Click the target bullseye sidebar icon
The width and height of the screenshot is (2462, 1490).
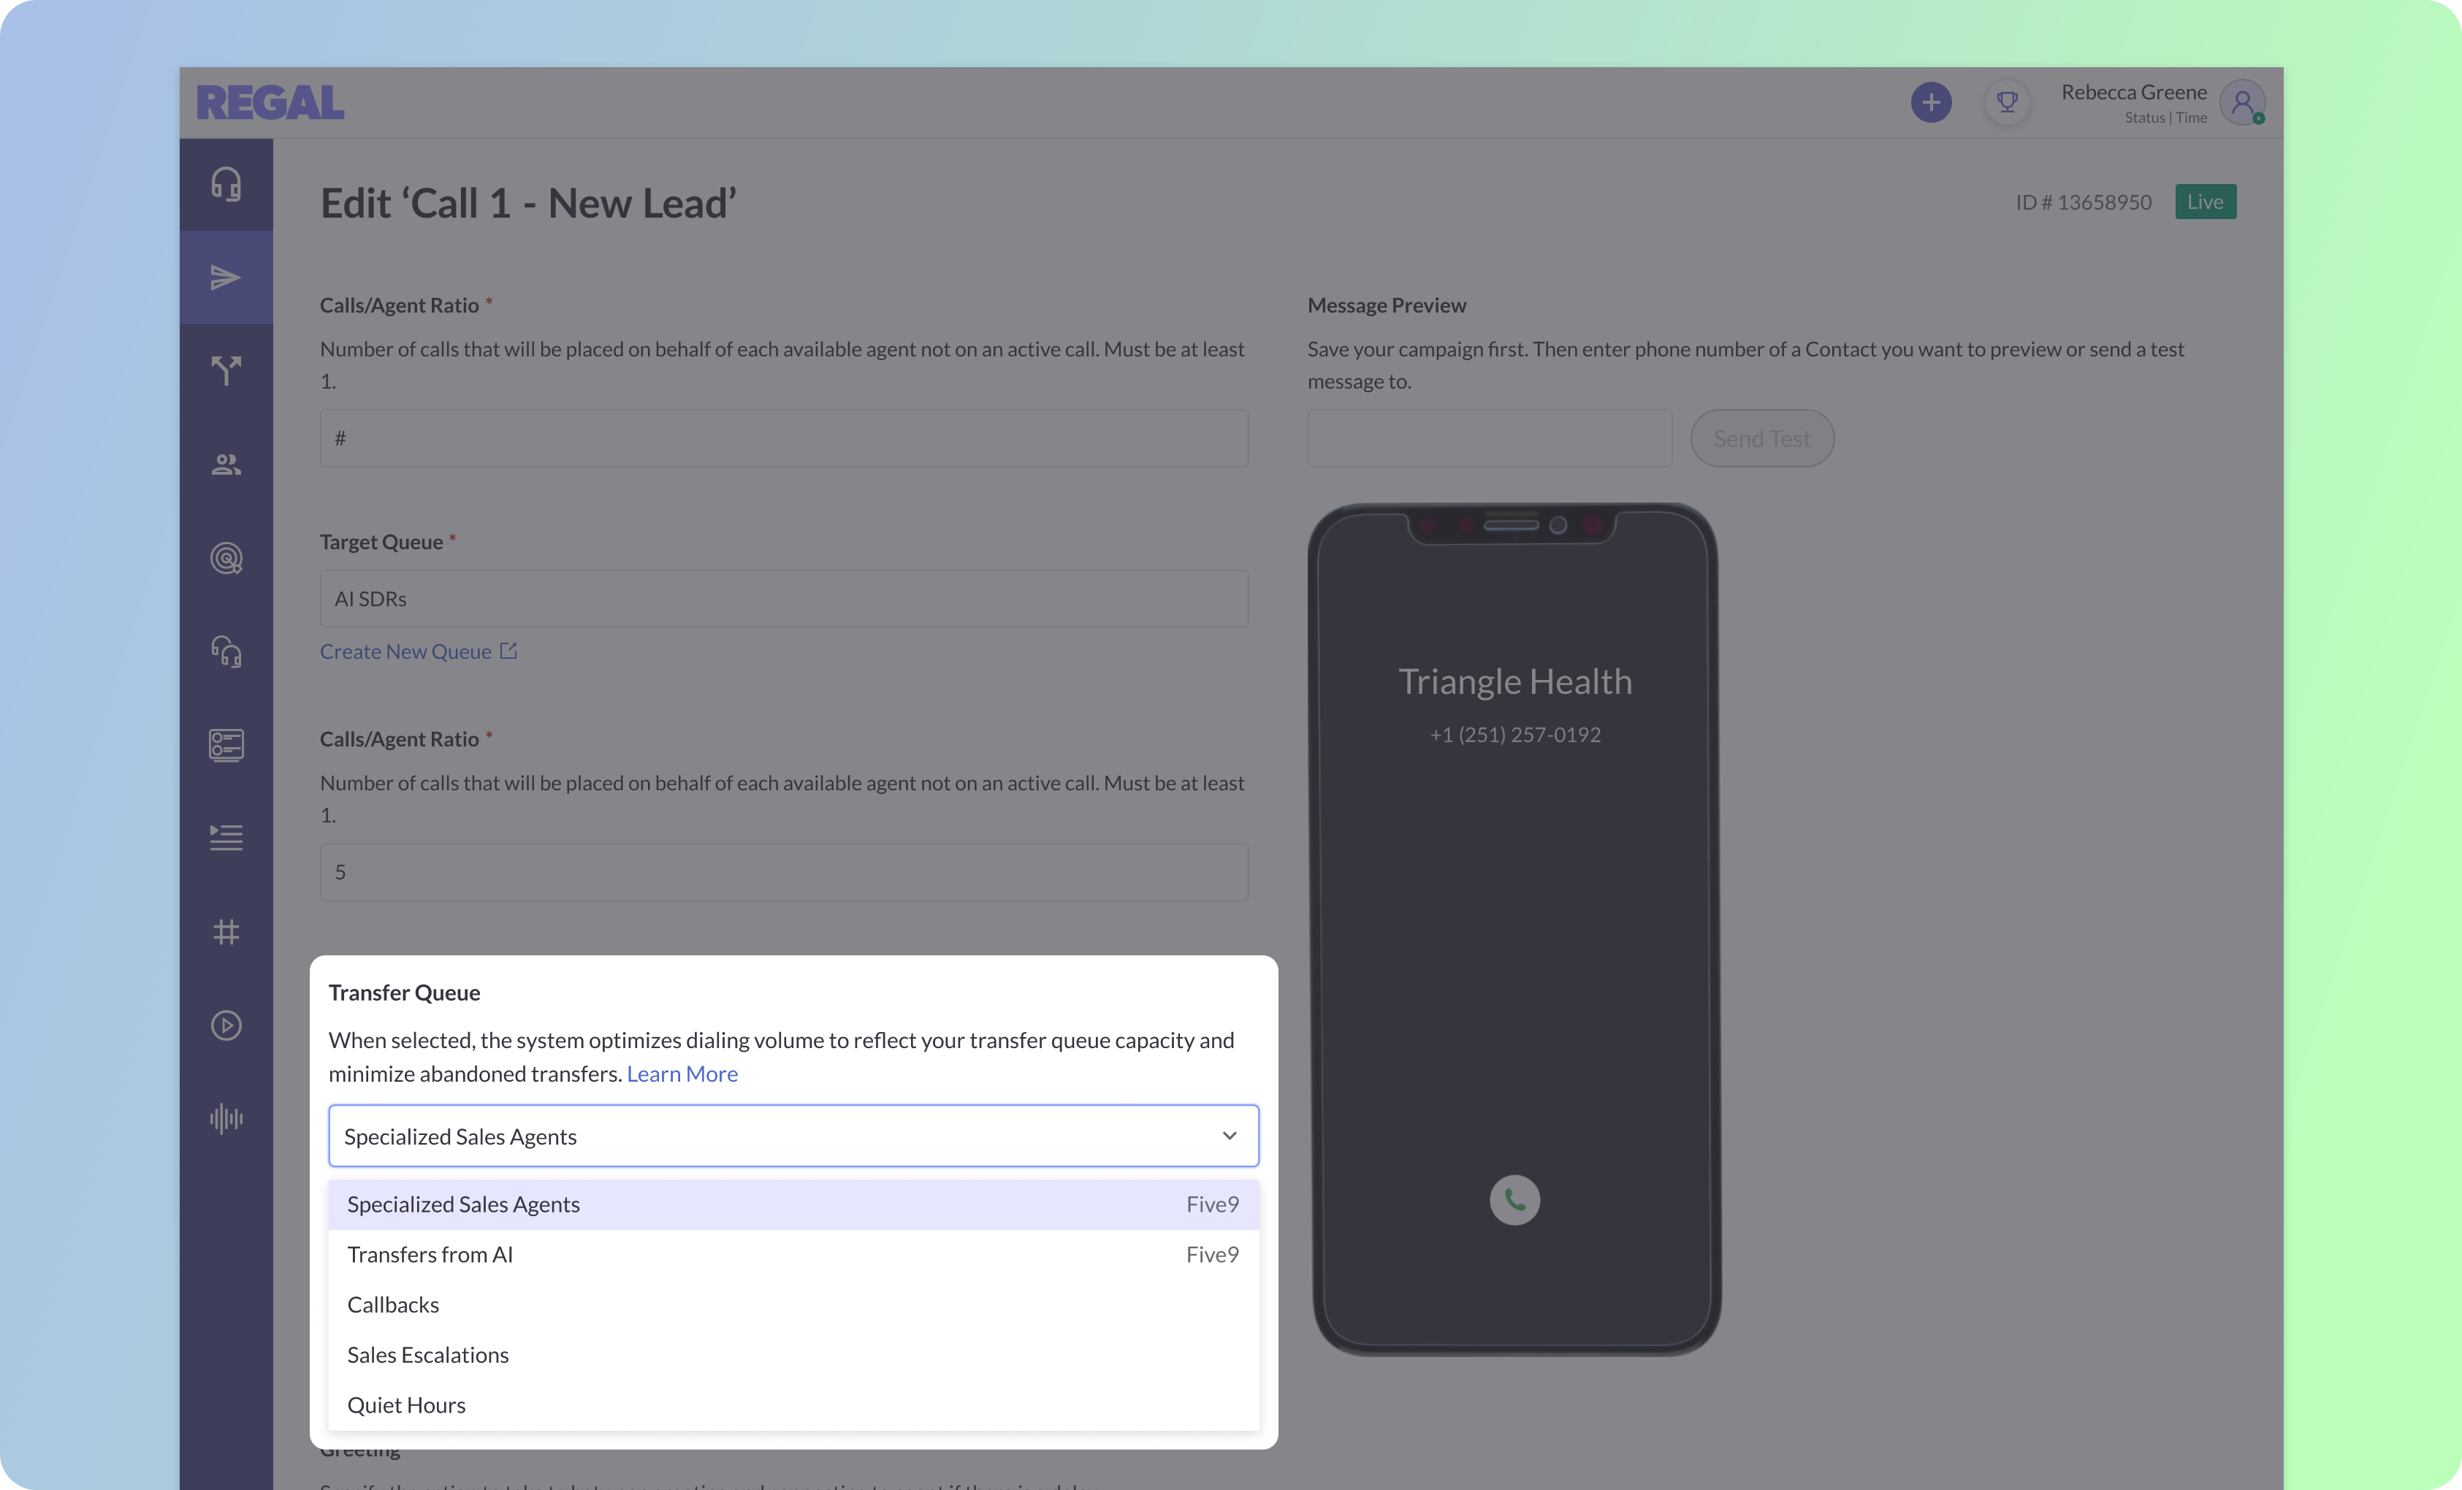click(226, 557)
